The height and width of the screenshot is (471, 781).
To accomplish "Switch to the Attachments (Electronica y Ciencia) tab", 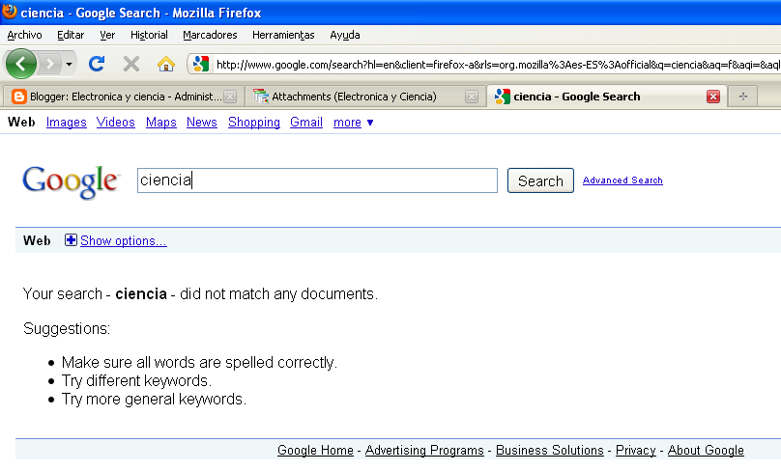I will point(365,97).
